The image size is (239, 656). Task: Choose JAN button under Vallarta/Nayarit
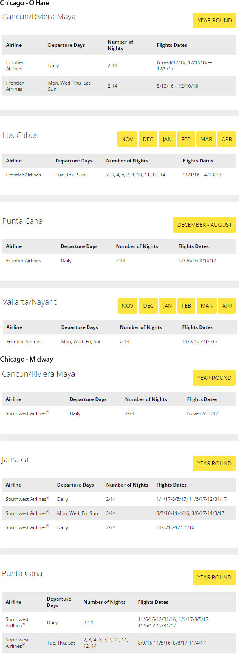(x=168, y=306)
